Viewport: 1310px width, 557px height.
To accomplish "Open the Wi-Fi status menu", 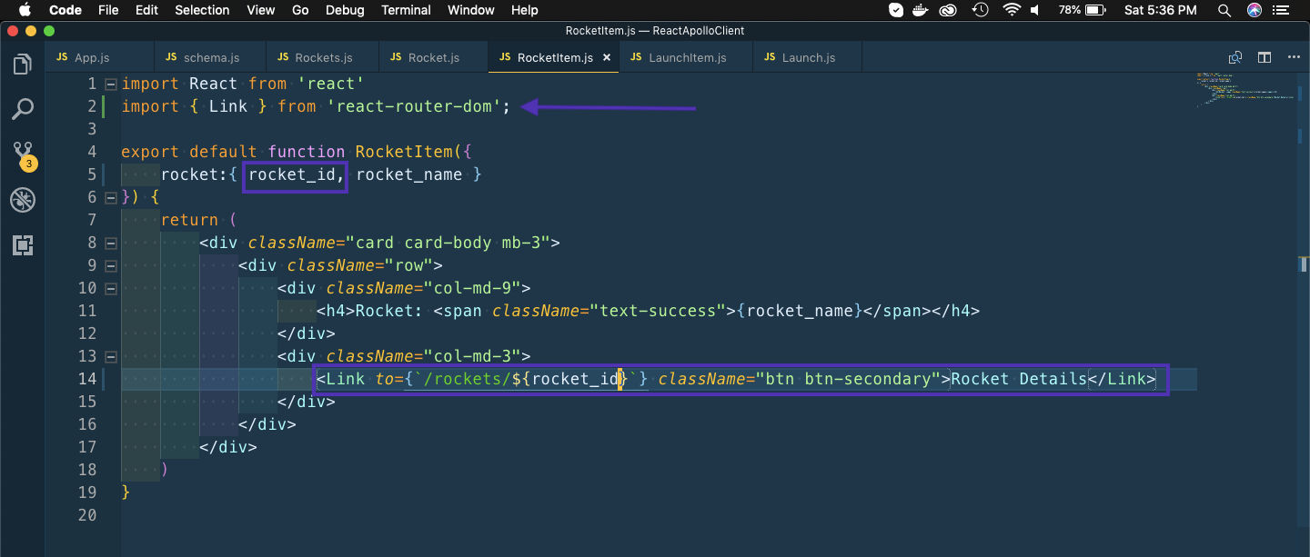I will coord(1012,10).
